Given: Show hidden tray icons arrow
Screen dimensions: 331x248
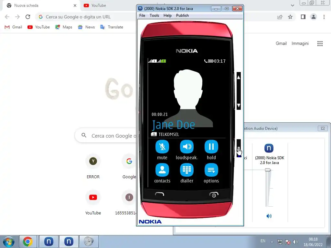Looking at the screenshot, I should coord(272,242).
